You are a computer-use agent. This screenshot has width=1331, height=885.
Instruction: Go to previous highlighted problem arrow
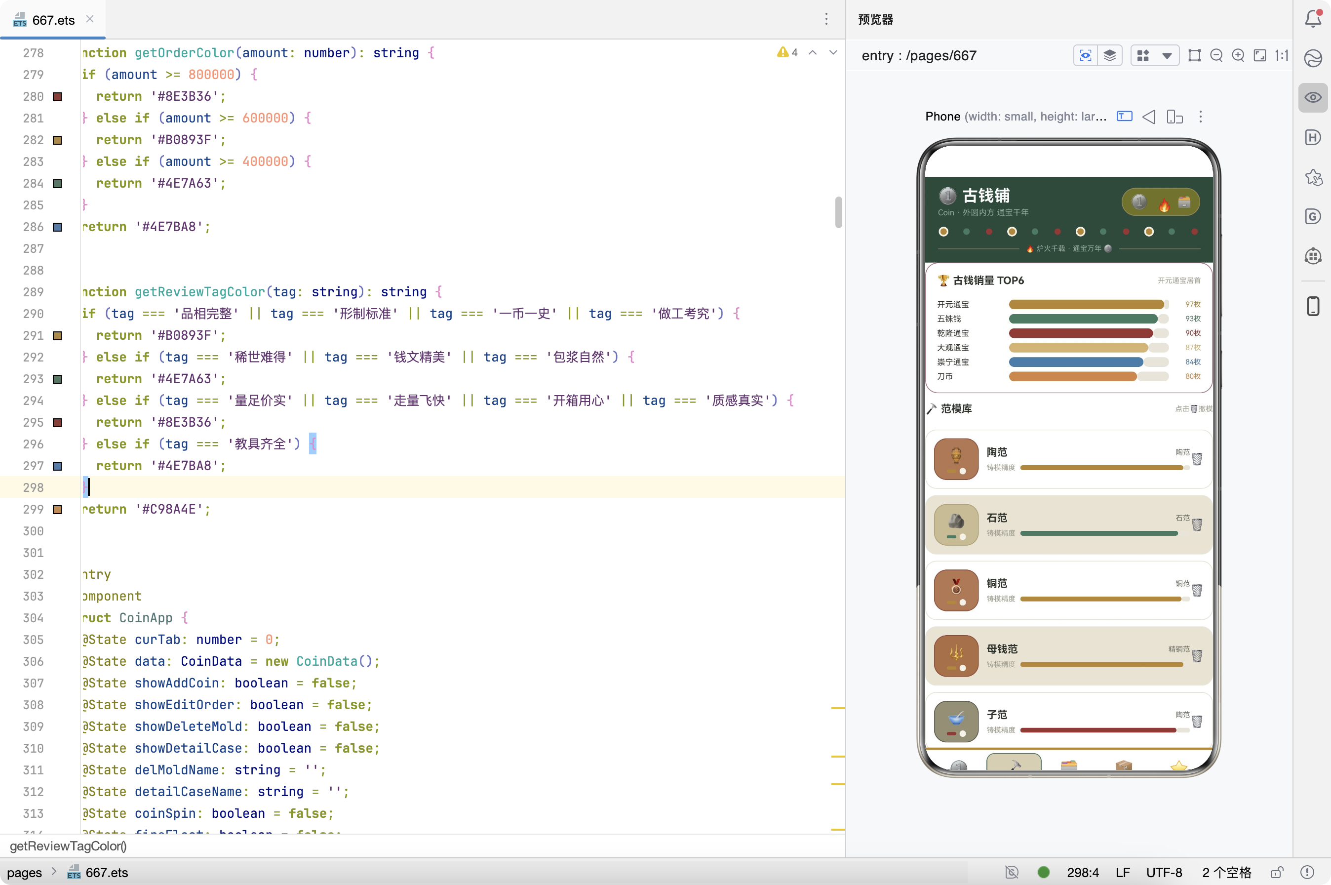[x=813, y=52]
